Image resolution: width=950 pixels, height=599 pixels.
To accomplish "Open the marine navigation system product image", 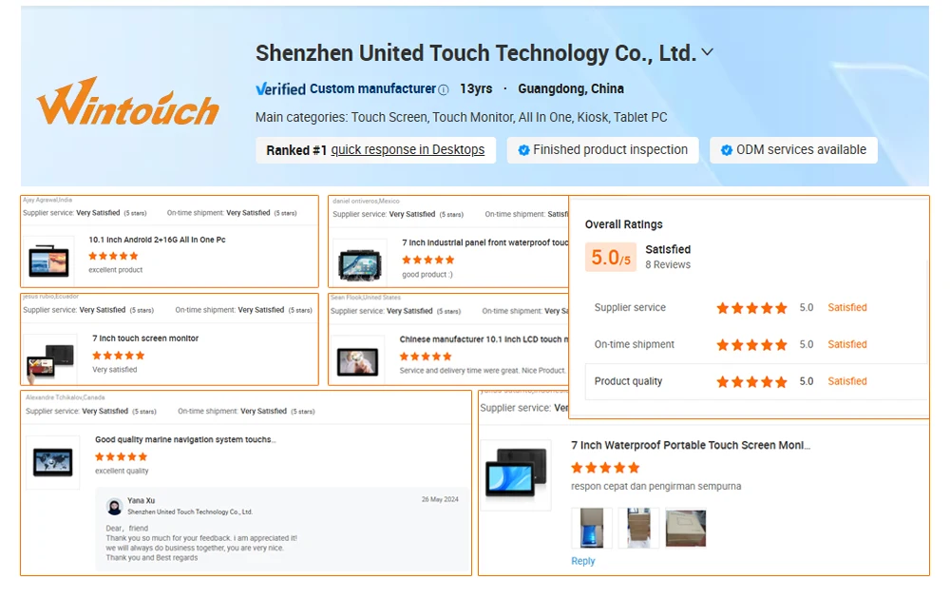I will coord(52,462).
